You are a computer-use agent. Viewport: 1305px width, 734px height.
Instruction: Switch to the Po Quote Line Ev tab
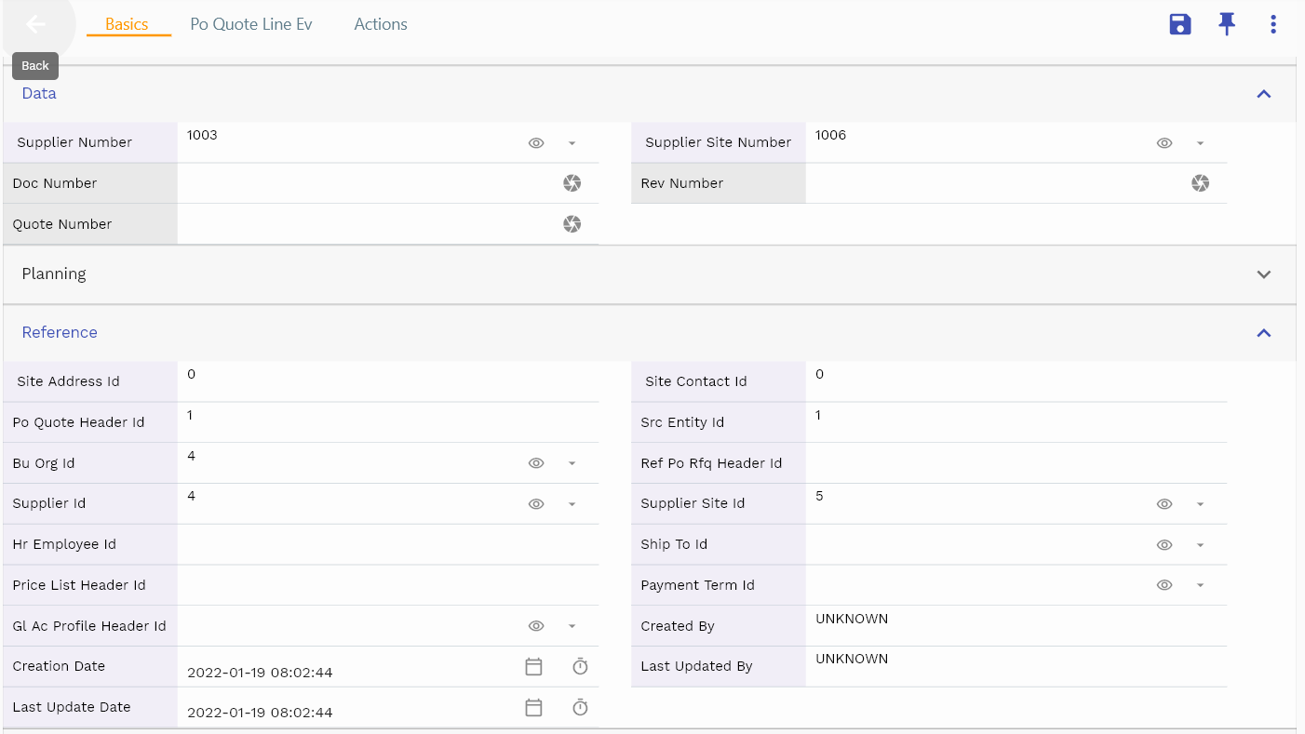point(251,24)
